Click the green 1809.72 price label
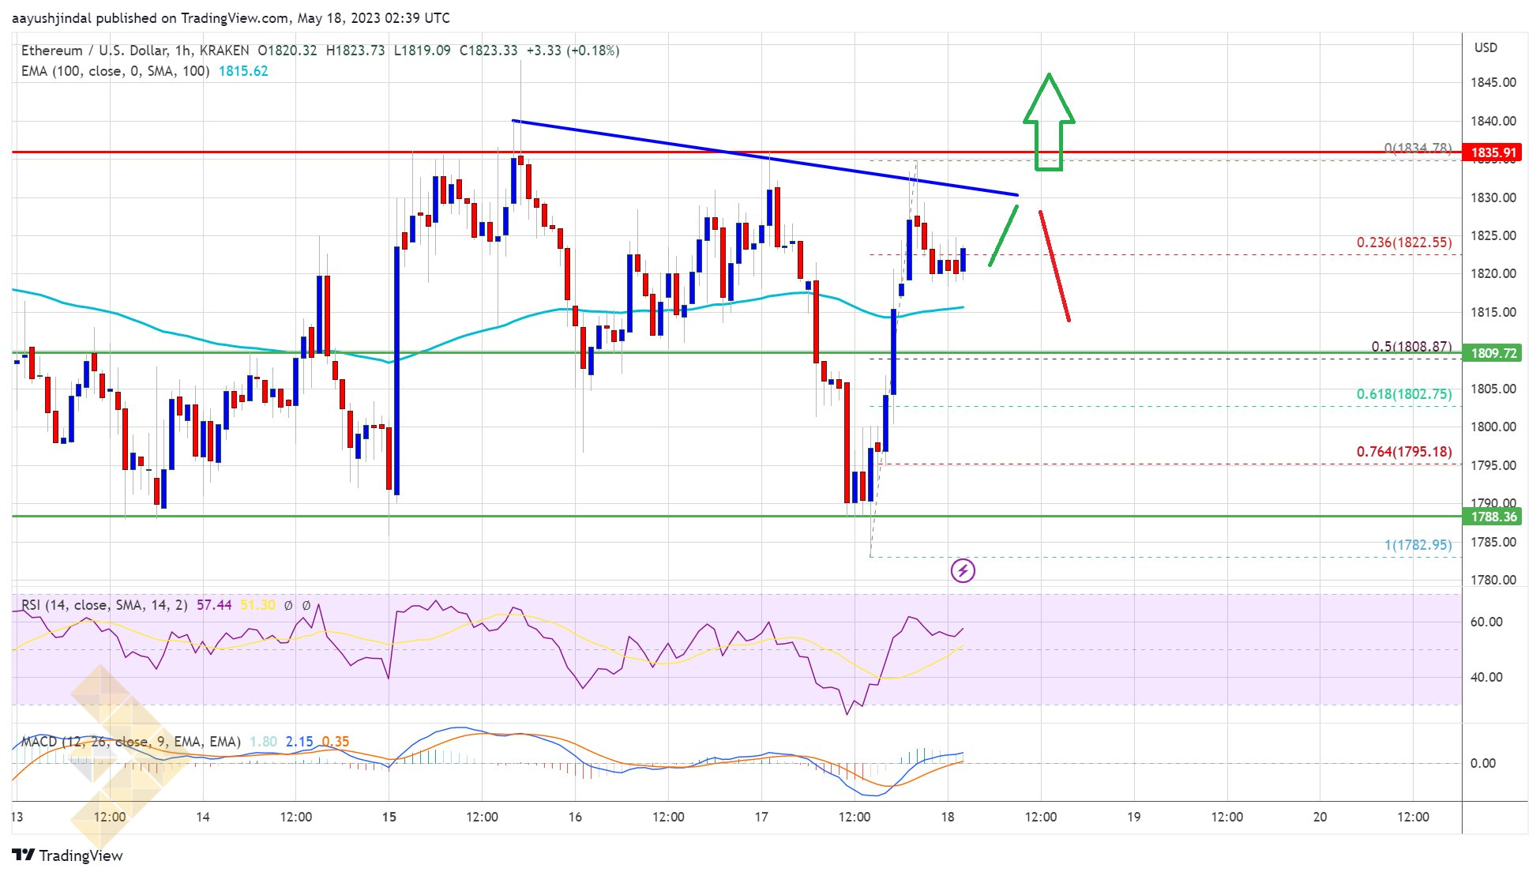Viewport: 1540px width, 876px height. [1493, 353]
